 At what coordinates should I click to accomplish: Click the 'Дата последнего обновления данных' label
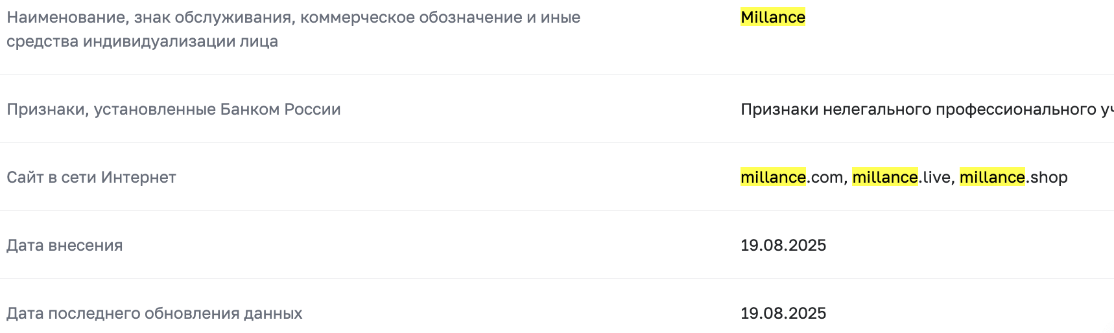click(154, 314)
